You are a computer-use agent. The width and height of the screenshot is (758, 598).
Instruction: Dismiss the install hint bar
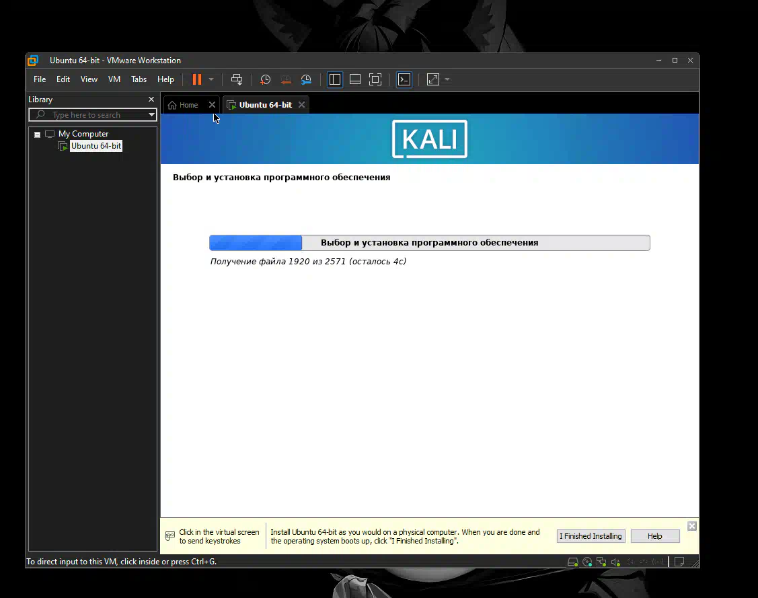point(692,526)
